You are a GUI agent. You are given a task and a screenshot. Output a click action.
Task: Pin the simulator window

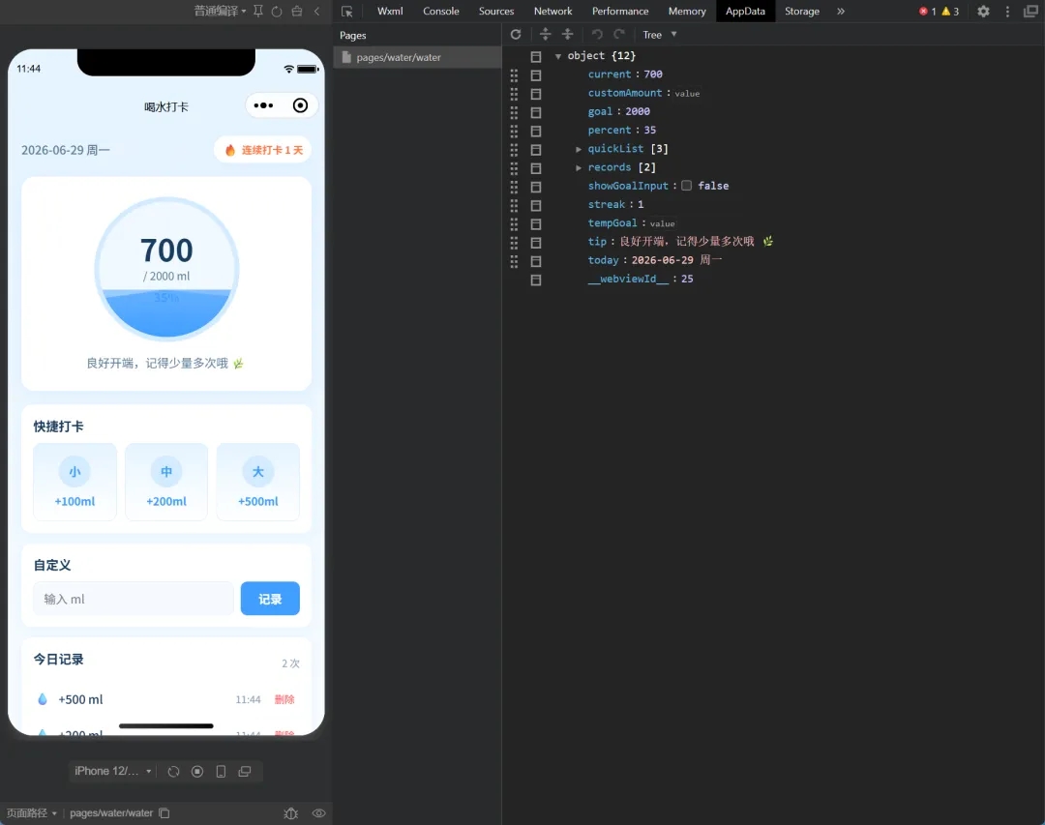[258, 12]
